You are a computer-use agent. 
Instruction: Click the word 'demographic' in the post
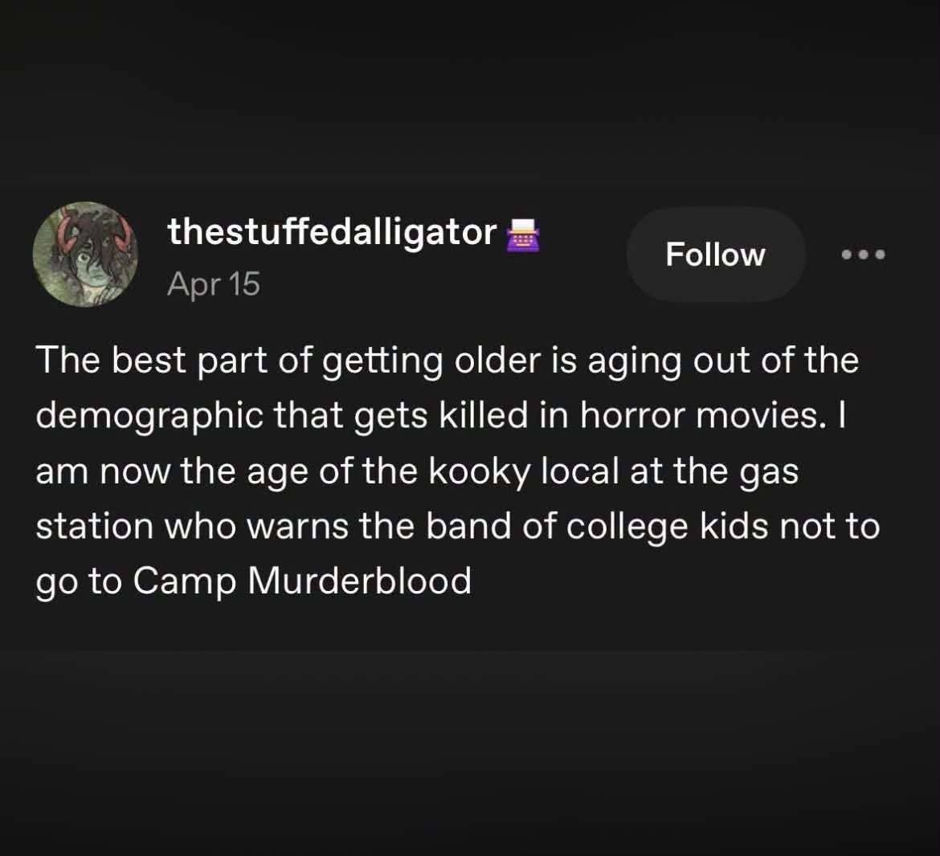(150, 416)
